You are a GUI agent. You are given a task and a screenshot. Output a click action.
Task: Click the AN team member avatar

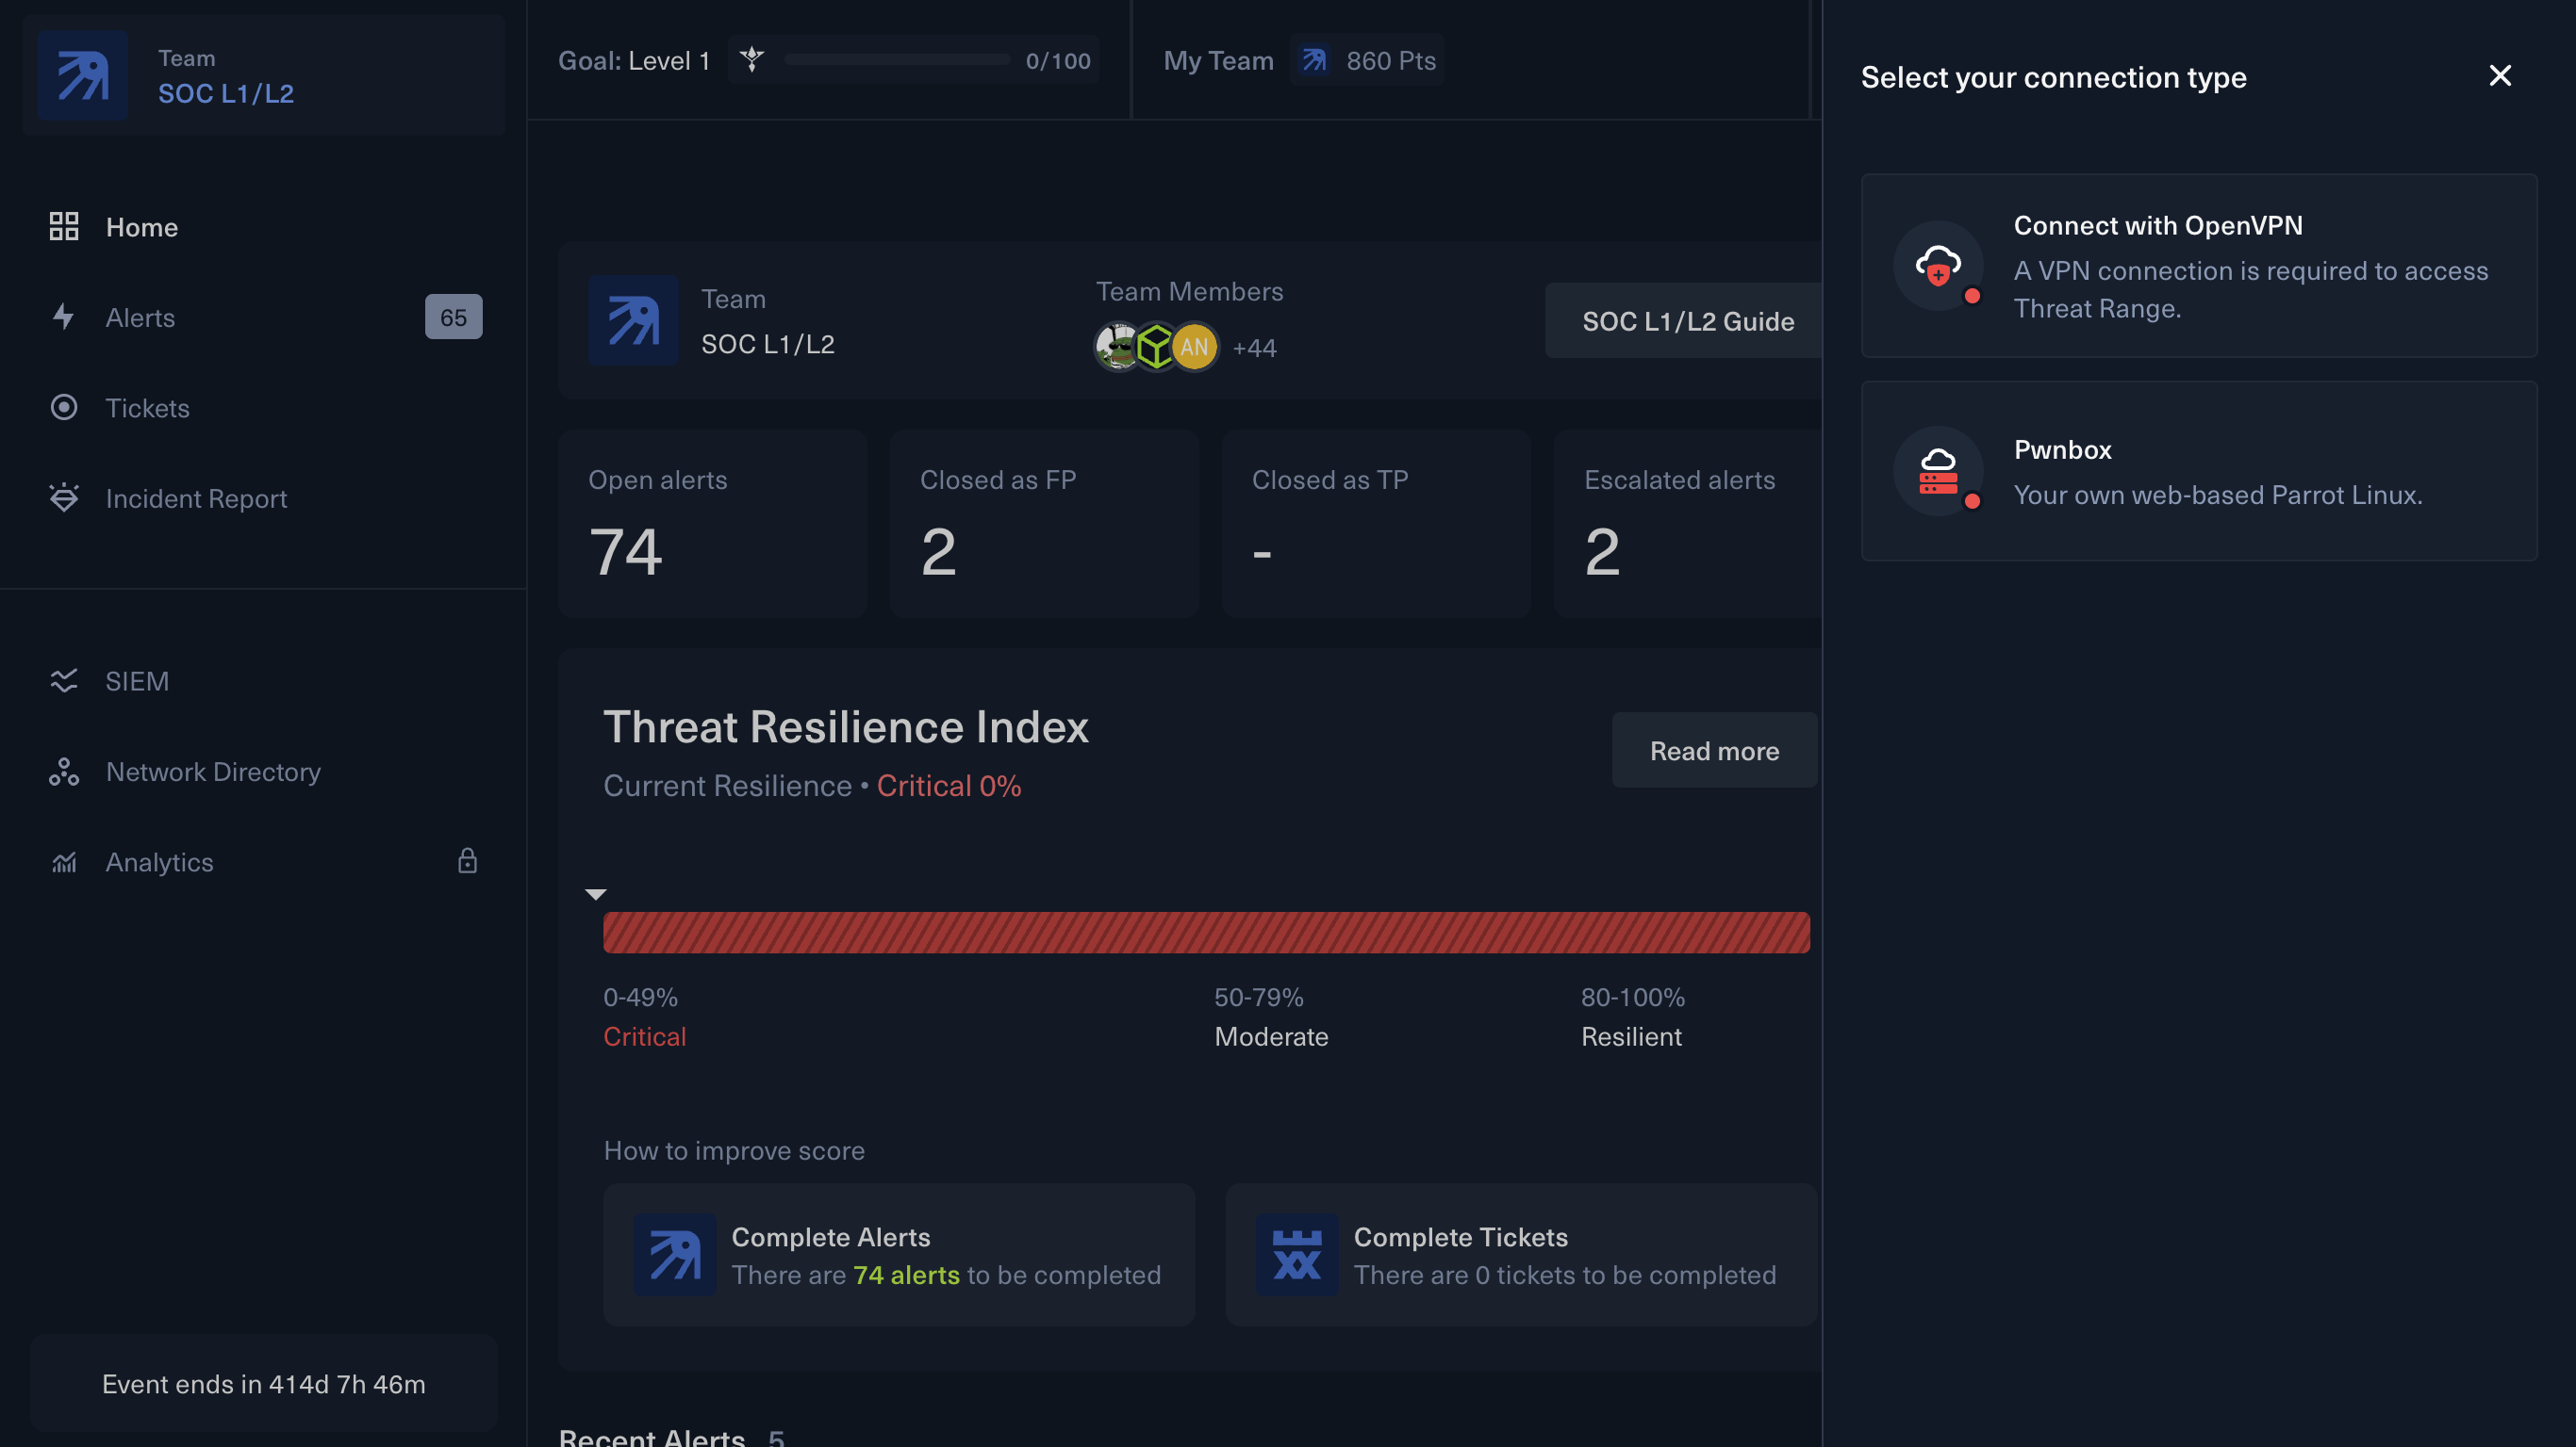[1194, 347]
